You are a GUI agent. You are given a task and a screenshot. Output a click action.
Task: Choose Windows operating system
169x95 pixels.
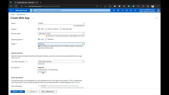coord(46,39)
